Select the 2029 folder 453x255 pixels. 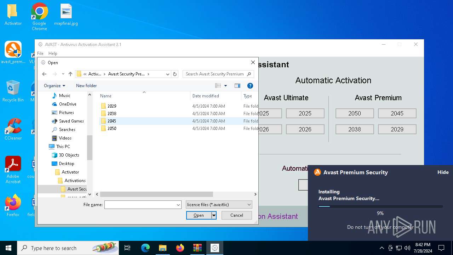tap(112, 106)
